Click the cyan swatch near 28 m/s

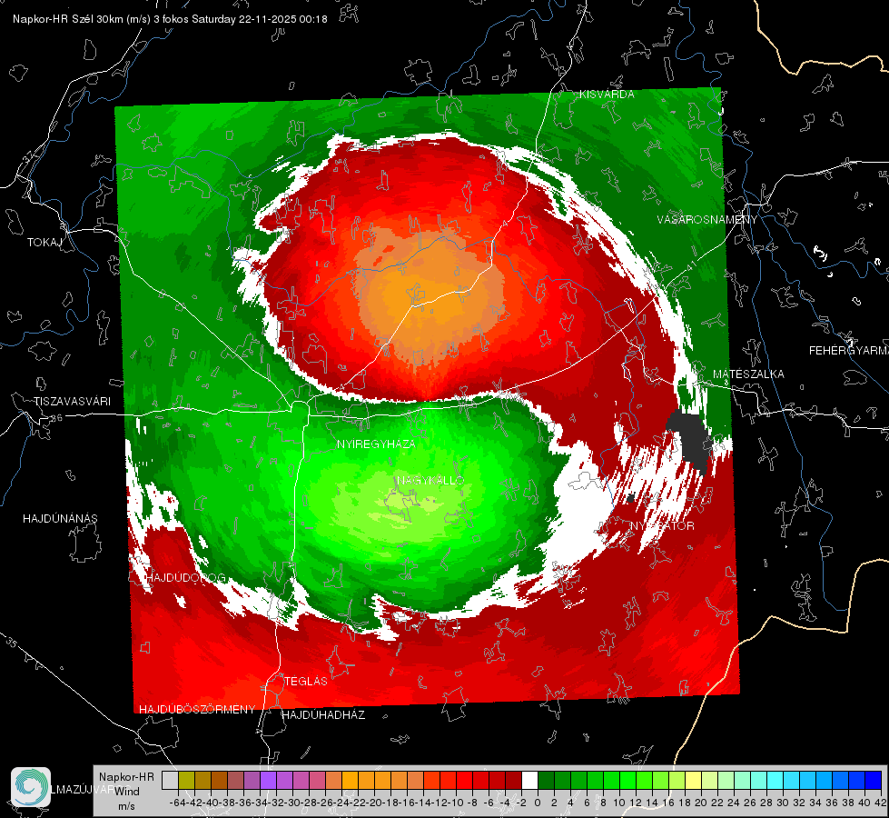775,781
